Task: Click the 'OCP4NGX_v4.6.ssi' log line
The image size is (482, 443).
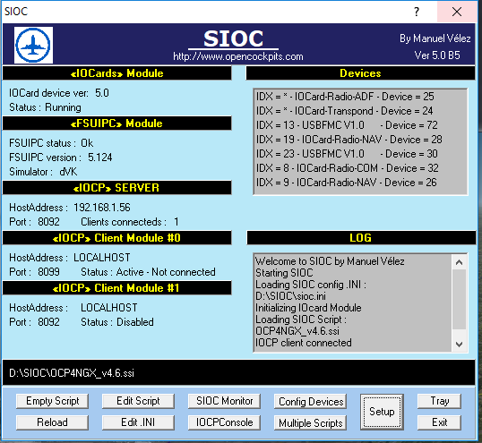Action: click(x=297, y=331)
